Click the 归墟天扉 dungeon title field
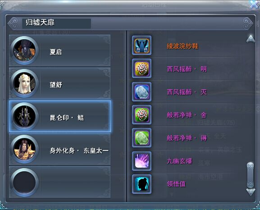This screenshot has width=260, height=210. (56, 23)
